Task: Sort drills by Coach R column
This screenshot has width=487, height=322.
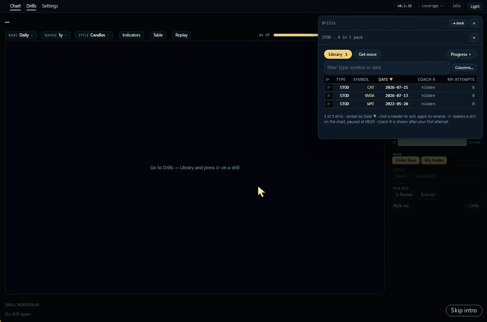Action: click(426, 80)
